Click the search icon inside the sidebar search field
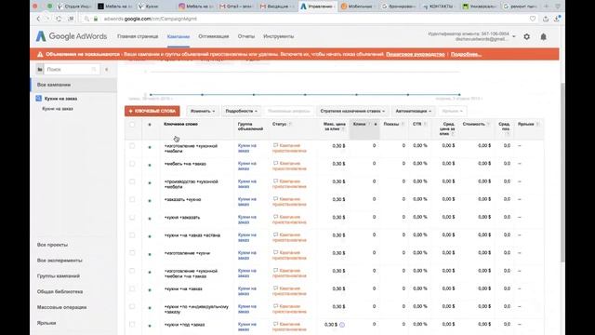Image resolution: width=595 pixels, height=335 pixels. (x=94, y=70)
